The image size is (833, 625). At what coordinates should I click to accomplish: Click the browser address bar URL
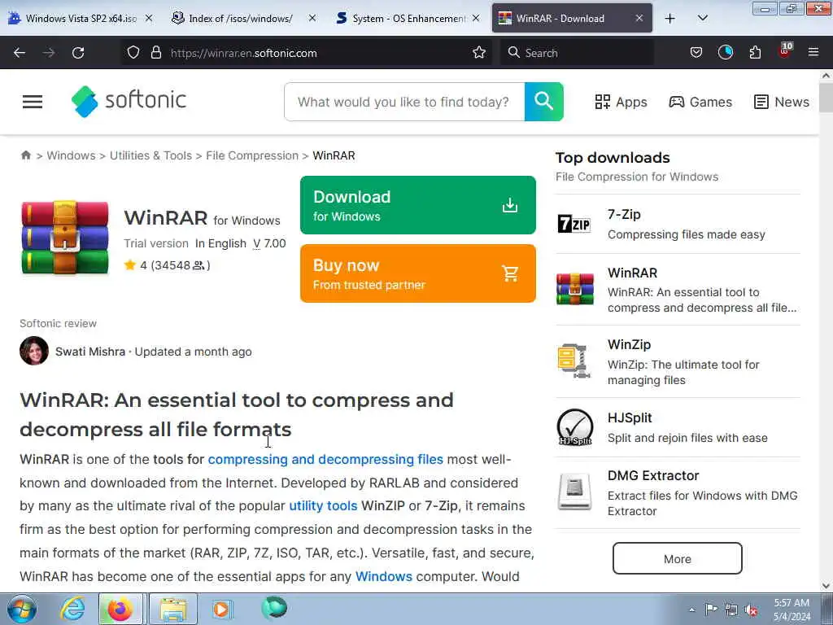(x=244, y=53)
